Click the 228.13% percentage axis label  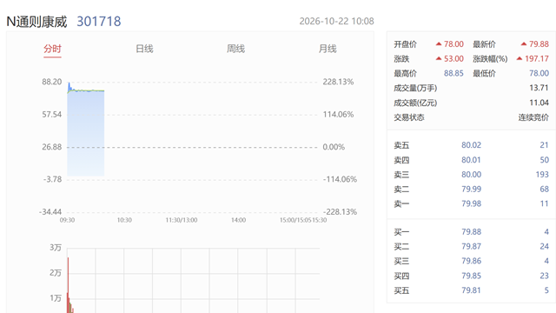click(338, 82)
